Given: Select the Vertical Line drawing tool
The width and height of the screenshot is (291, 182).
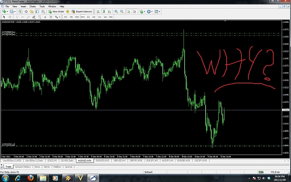Looking at the screenshot, I should [17, 17].
